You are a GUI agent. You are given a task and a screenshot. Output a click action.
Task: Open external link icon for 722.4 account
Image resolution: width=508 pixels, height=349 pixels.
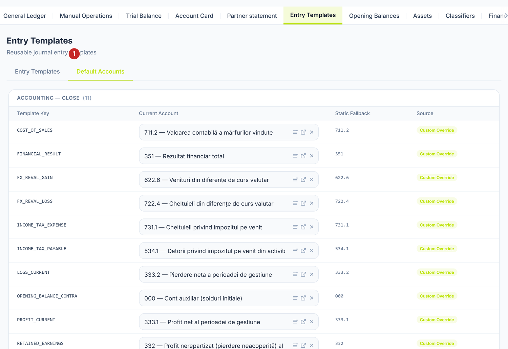tap(303, 203)
